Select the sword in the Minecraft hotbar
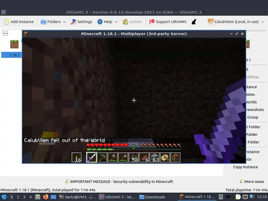Viewport: 268px width, 201px height. coord(92,157)
